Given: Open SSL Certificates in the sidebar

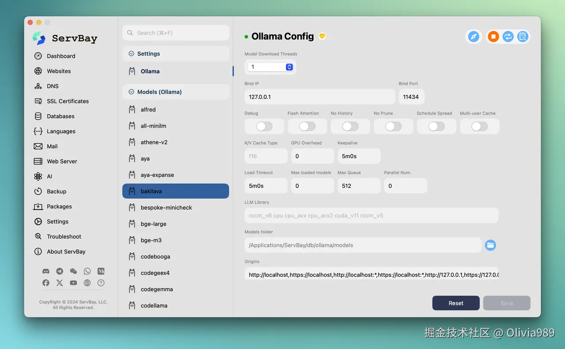Looking at the screenshot, I should point(68,101).
